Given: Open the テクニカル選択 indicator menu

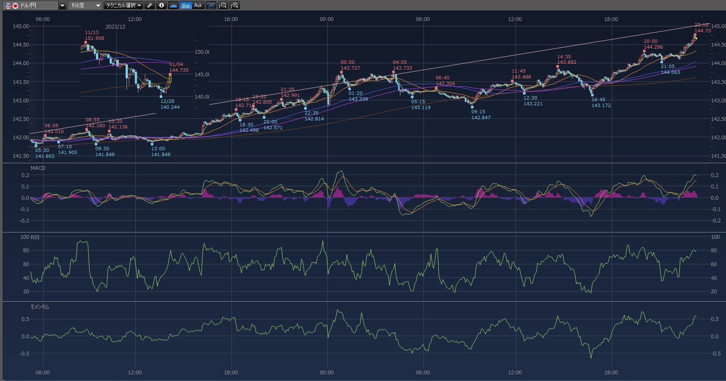Looking at the screenshot, I should 124,5.
